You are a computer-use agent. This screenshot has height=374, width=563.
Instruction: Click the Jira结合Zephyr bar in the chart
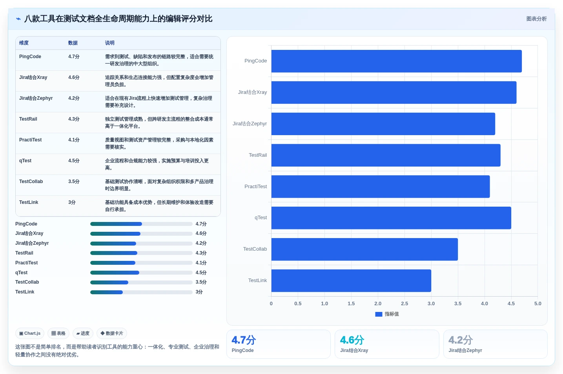coord(383,124)
